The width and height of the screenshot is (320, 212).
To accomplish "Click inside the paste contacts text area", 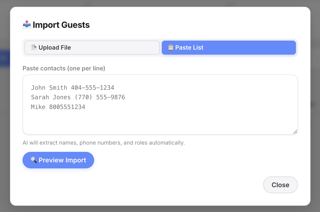I will click(x=160, y=118).
